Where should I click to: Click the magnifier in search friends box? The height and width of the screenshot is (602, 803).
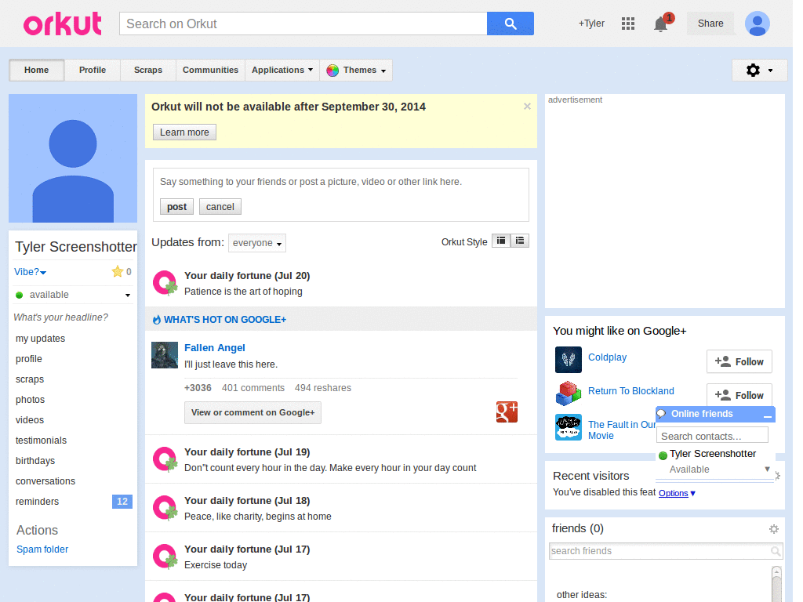click(x=776, y=551)
